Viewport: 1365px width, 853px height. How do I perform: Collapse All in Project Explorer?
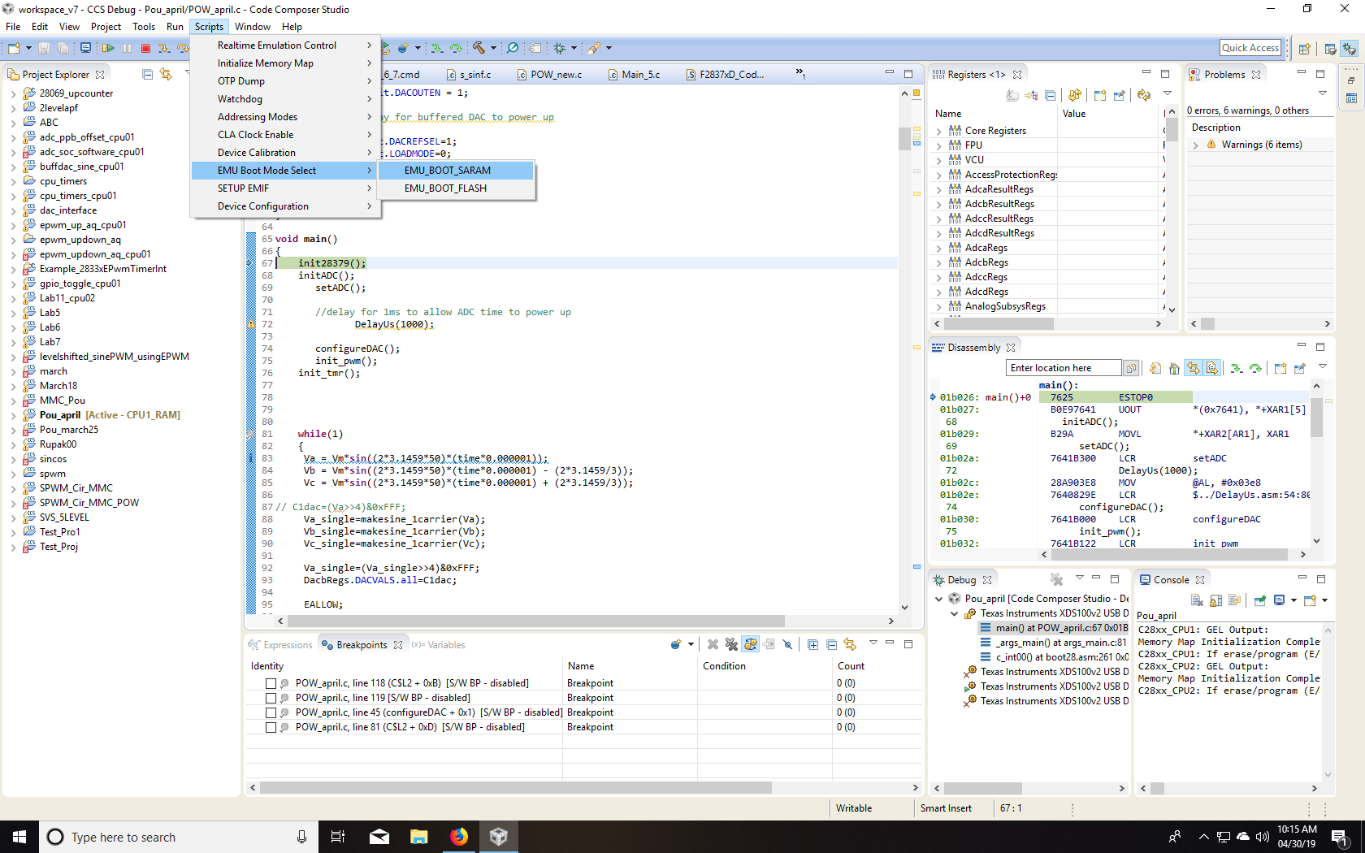147,74
